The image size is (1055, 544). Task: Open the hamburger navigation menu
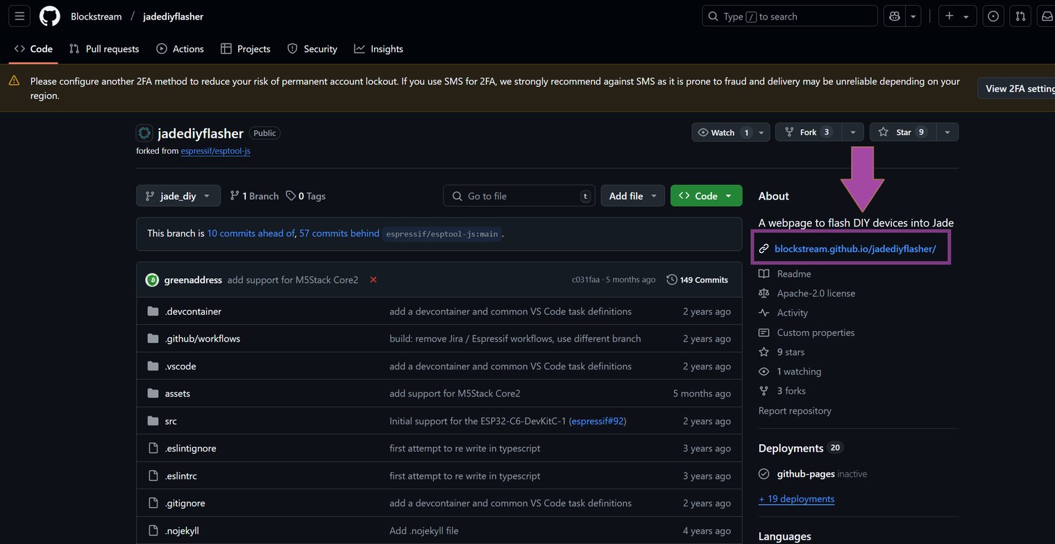[x=19, y=15]
